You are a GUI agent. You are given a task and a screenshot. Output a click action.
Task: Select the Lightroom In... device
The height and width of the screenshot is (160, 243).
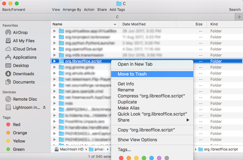[23, 107]
